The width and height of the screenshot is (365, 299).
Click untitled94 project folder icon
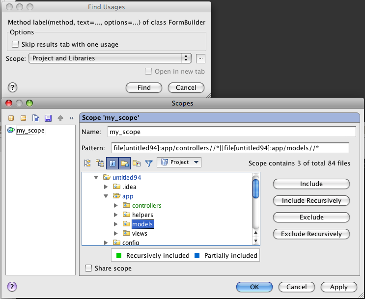[107, 177]
